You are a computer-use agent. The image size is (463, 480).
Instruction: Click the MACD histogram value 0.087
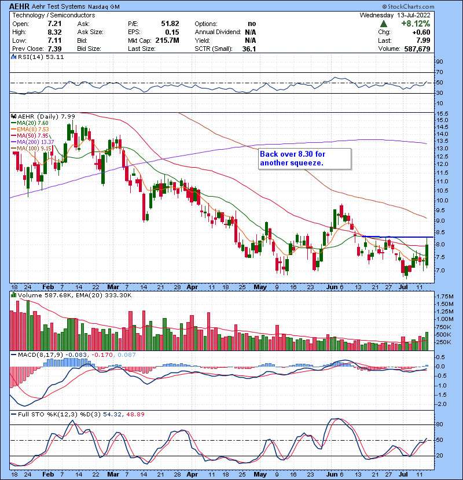point(126,355)
